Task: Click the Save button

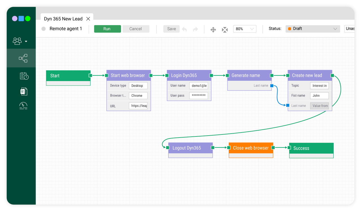Action: coord(171,29)
